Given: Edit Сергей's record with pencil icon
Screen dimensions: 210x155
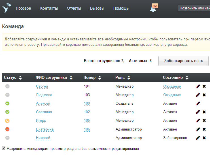Looking at the screenshot, I should [198, 86].
